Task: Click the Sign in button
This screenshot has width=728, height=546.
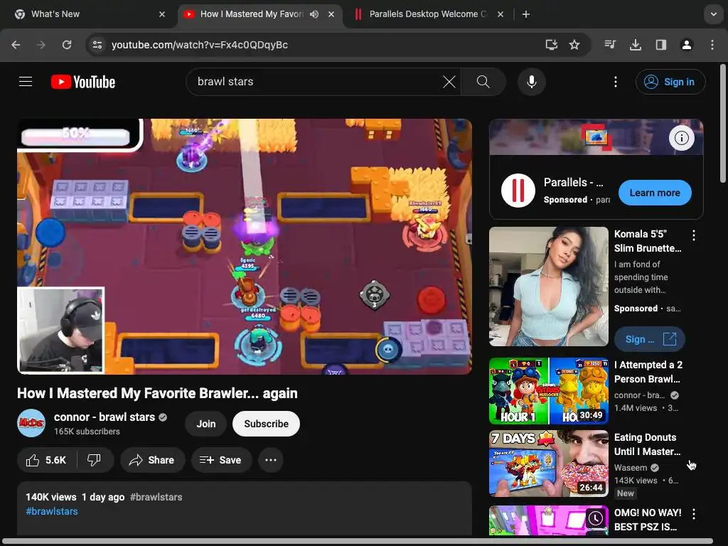Action: point(670,82)
